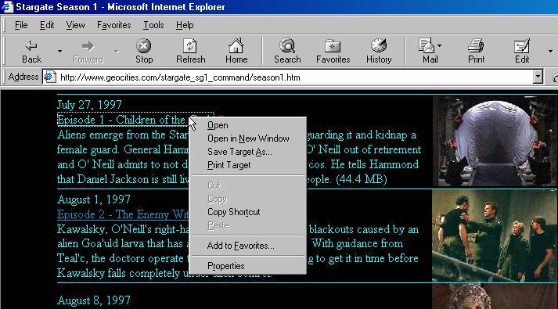Expand the Edit button dropdown arrow
This screenshot has width=558, height=309.
click(550, 52)
